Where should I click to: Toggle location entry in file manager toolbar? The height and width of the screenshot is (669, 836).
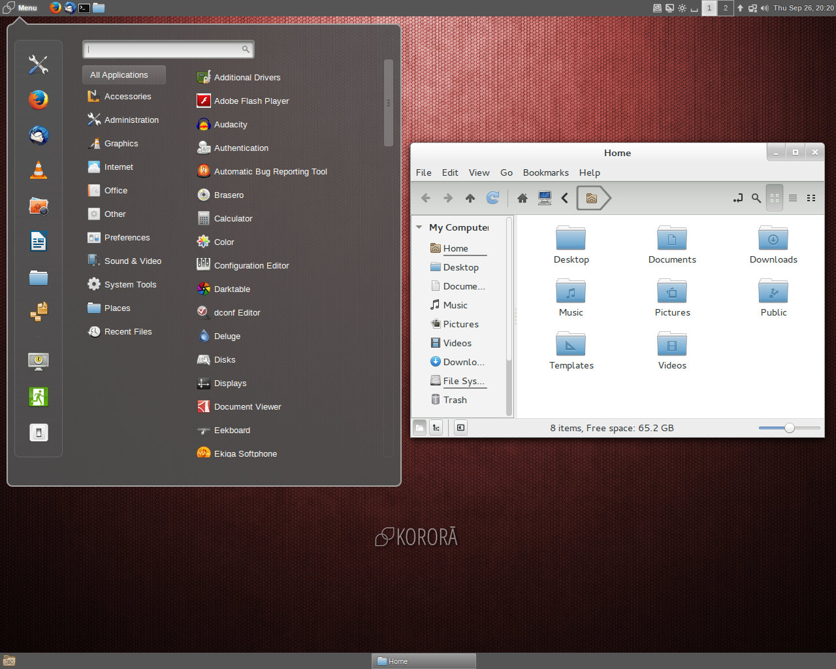pos(738,198)
